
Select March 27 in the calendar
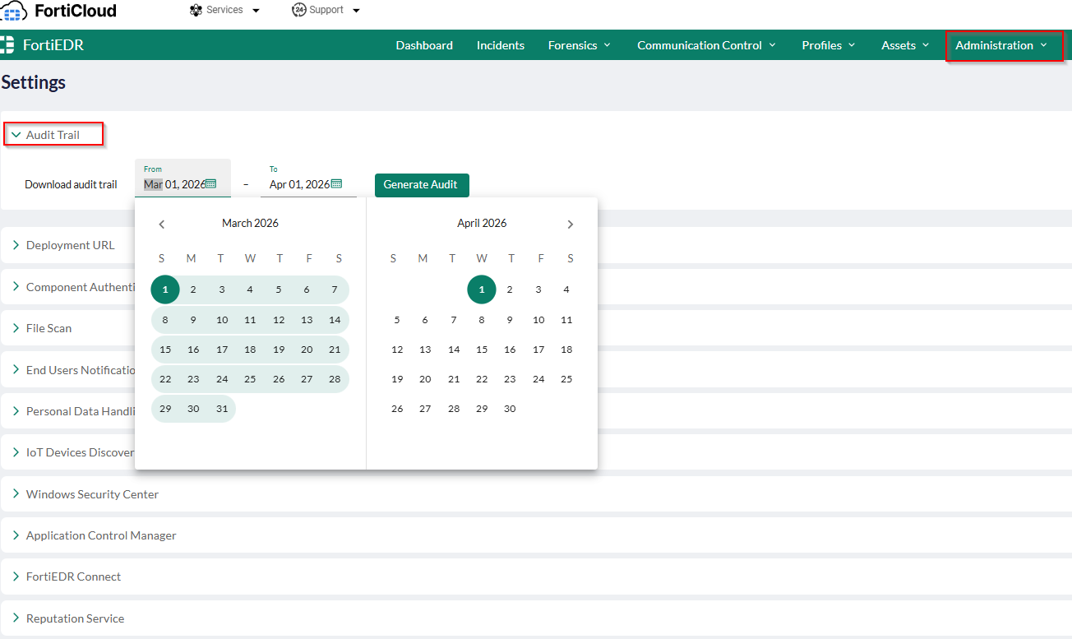tap(307, 379)
